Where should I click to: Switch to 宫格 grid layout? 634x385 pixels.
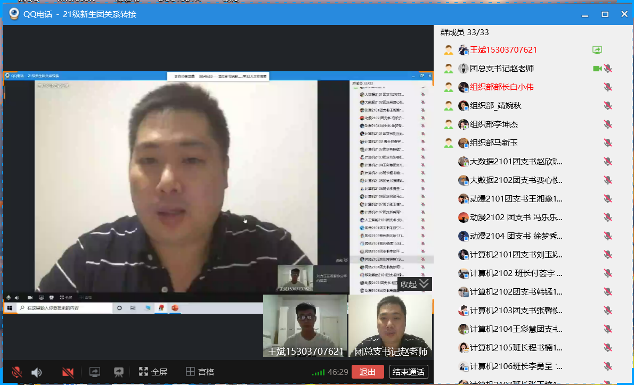point(200,372)
